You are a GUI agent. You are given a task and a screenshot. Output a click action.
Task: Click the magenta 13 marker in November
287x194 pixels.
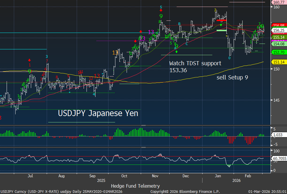(x=151, y=32)
